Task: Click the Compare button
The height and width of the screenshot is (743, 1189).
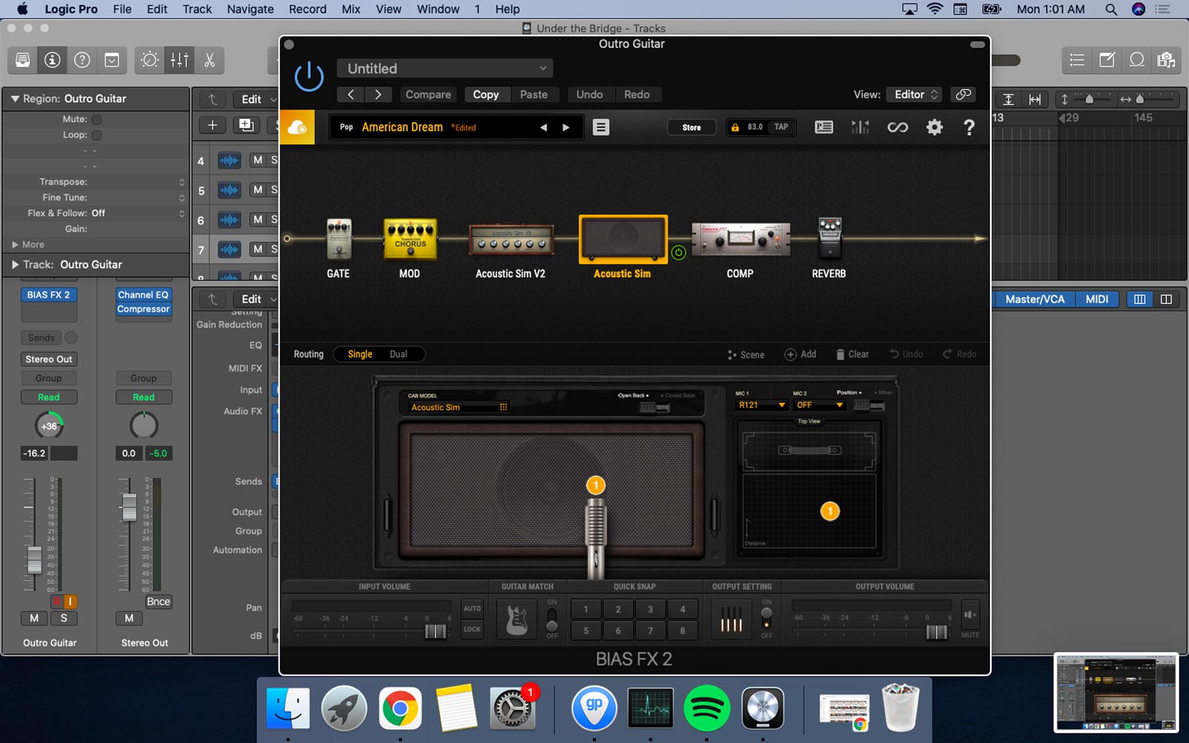Action: 428,94
